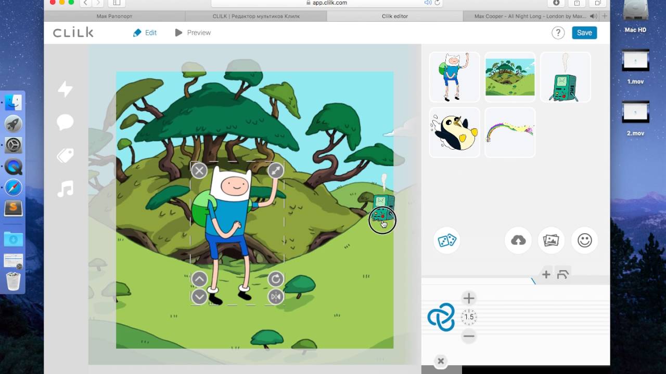The height and width of the screenshot is (374, 666).
Task: Open Sublime Text from the Dock
Action: tap(13, 208)
